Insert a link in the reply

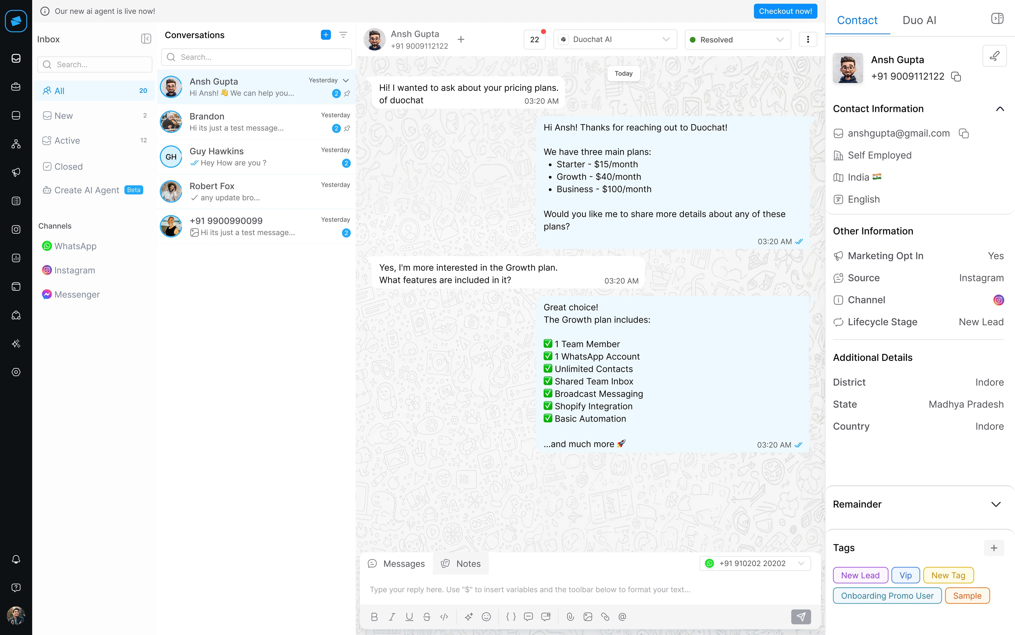(605, 616)
